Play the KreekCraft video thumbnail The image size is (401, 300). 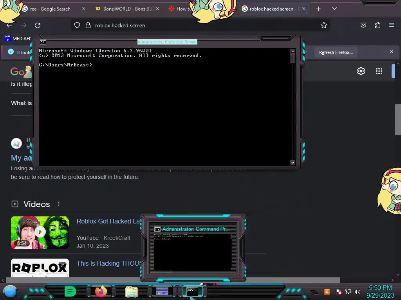(40, 232)
